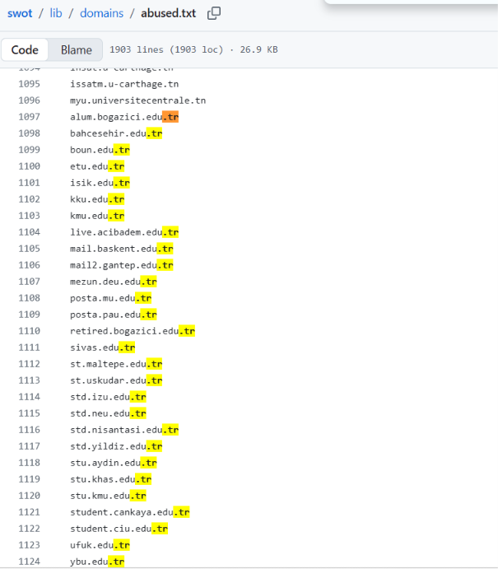Click the stu.kmu.edu.tr line
Image resolution: width=498 pixels, height=569 pixels.
pyautogui.click(x=108, y=496)
